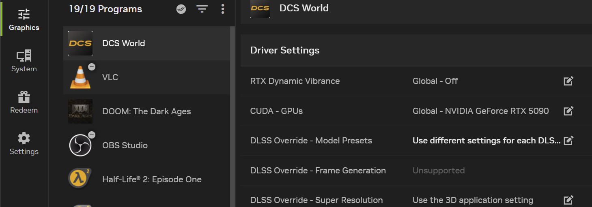Select DOOM: The Dark Ages in list
Image resolution: width=592 pixels, height=207 pixels.
point(146,111)
